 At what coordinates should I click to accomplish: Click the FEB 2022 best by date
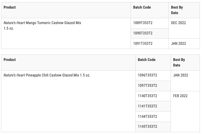click(x=180, y=96)
